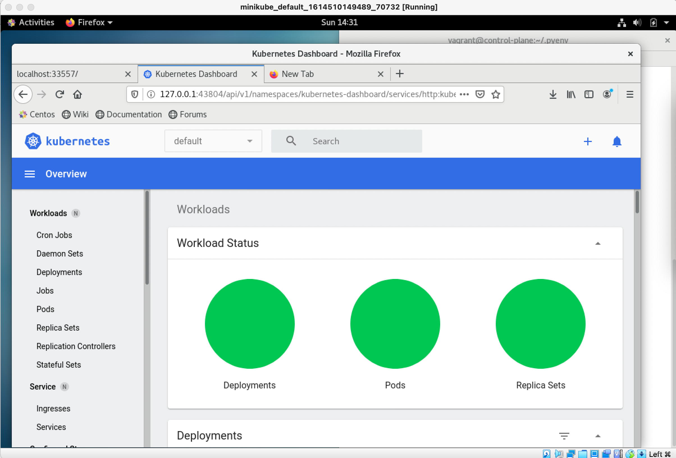Open the Firefox account icon
Viewport: 676px width, 458px height.
(x=607, y=94)
